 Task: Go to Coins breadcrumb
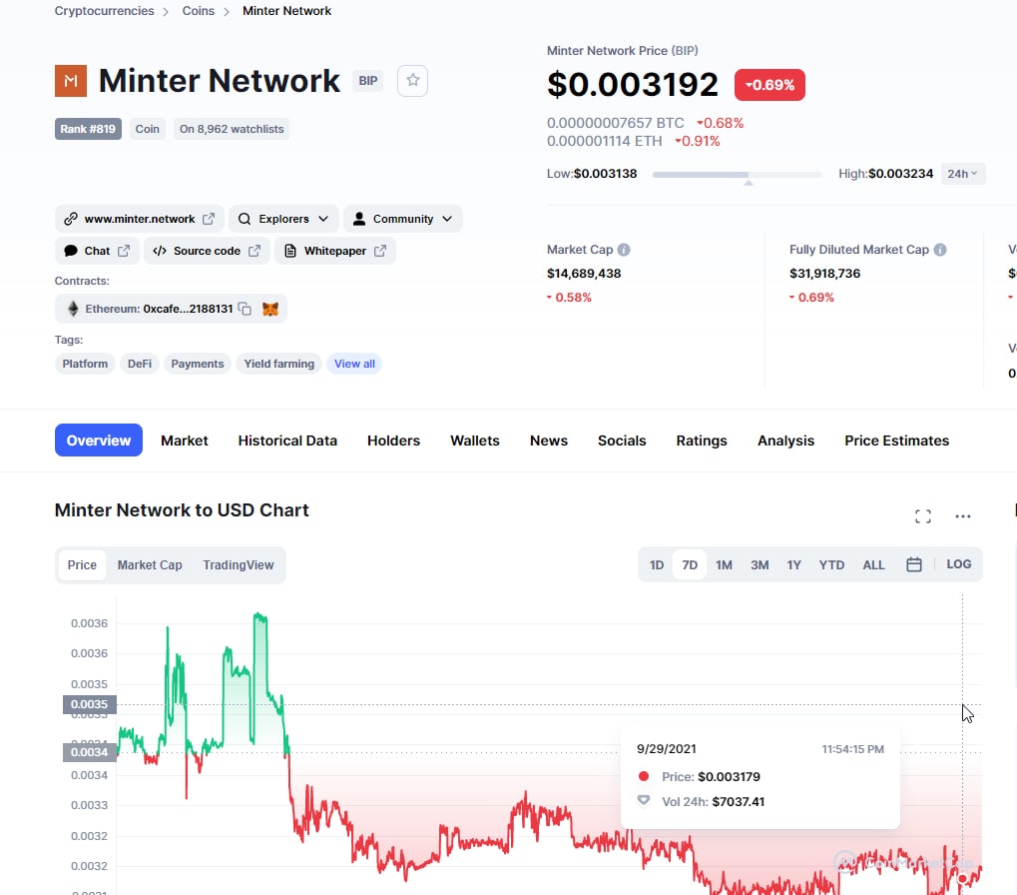click(199, 11)
